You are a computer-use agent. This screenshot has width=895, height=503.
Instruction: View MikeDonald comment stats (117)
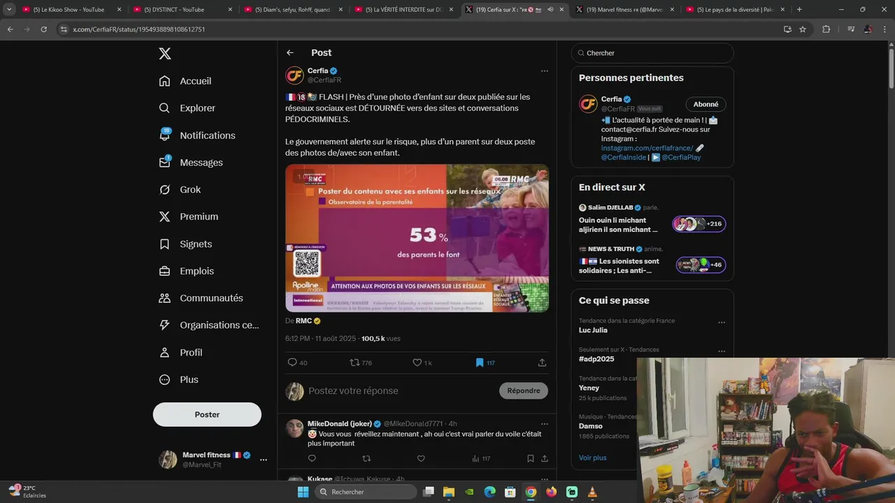tap(481, 459)
